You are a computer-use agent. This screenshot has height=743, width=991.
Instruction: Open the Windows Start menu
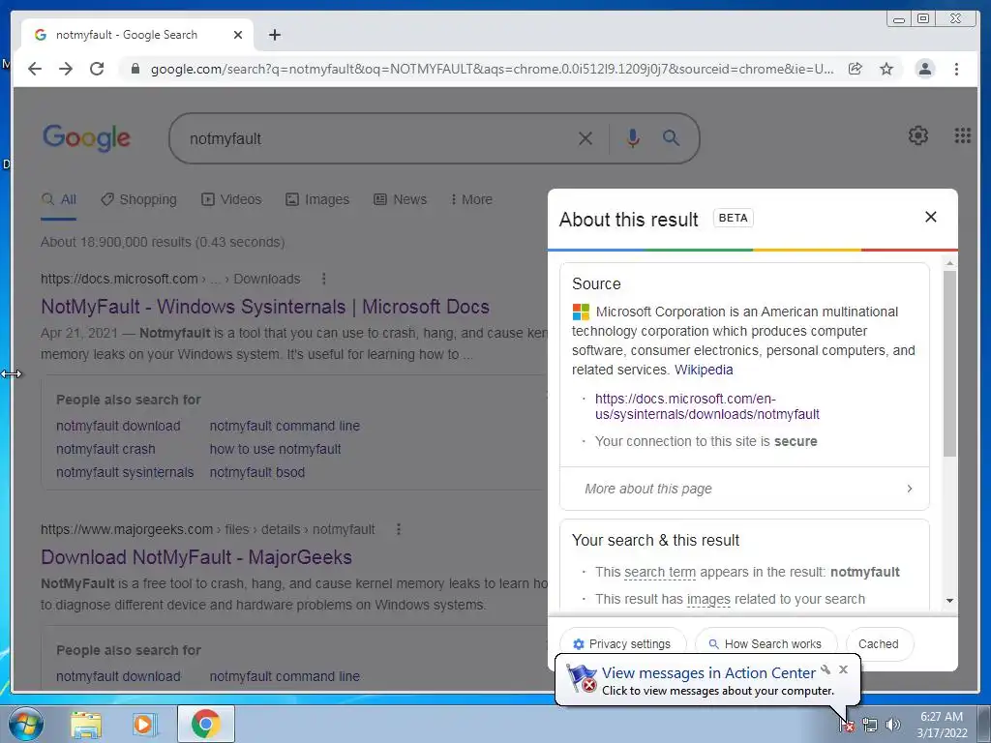pos(26,724)
